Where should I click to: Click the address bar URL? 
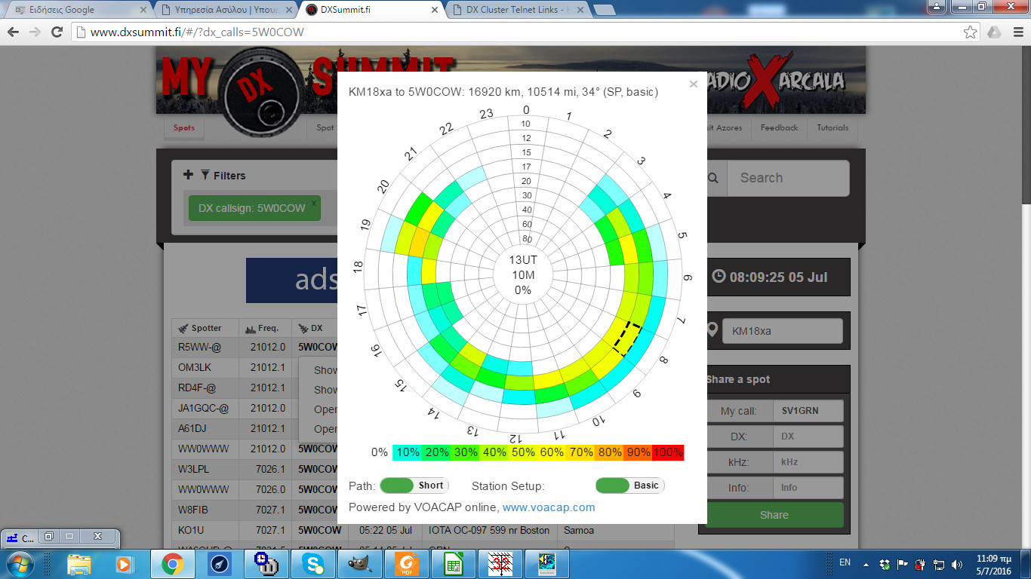[x=197, y=32]
